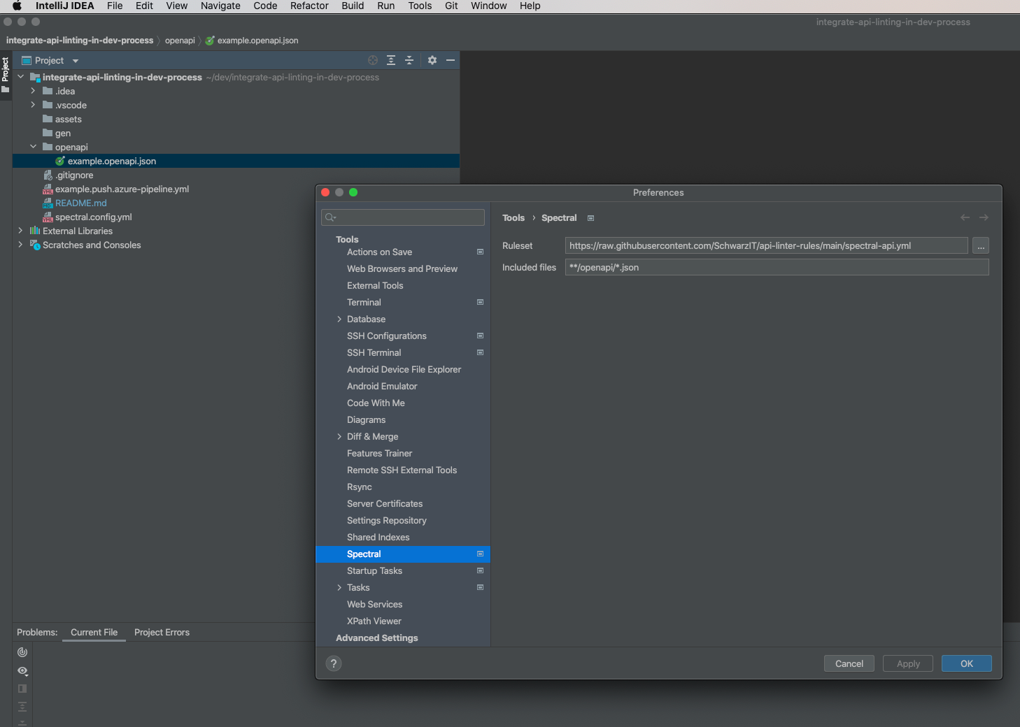Switch to Current File problems tab
Image resolution: width=1020 pixels, height=727 pixels.
point(94,632)
